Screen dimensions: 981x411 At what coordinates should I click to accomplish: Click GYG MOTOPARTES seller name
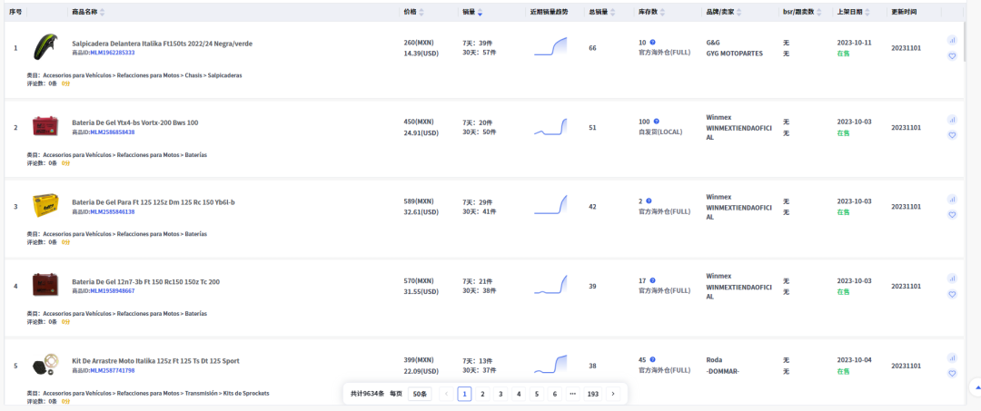coord(735,54)
